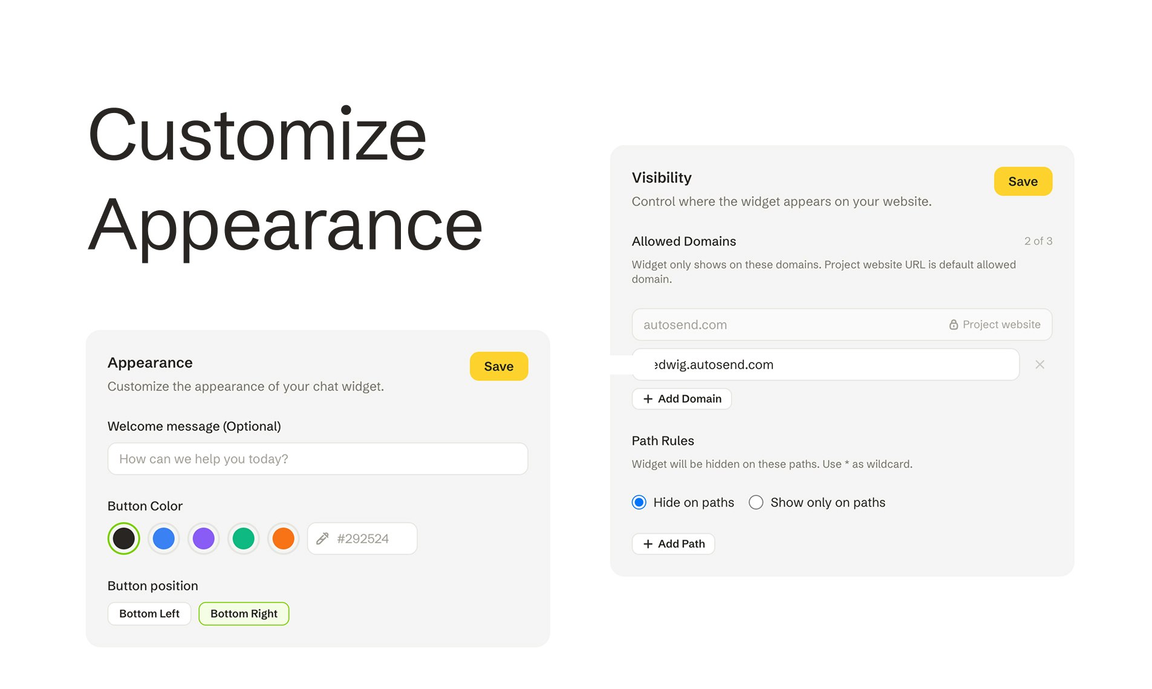Image resolution: width=1152 pixels, height=689 pixels.
Task: Click the plus icon on Add Domain
Action: coord(647,399)
